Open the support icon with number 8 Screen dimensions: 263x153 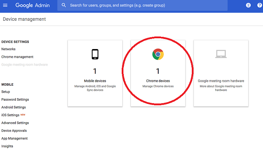pyautogui.click(x=248, y=5)
